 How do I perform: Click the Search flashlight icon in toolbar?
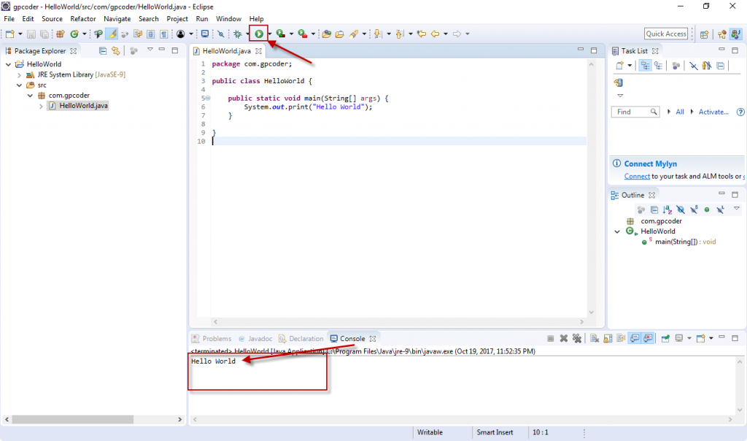(354, 34)
